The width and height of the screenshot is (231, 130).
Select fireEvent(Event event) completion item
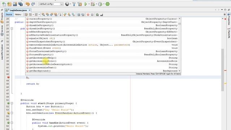point(102,48)
